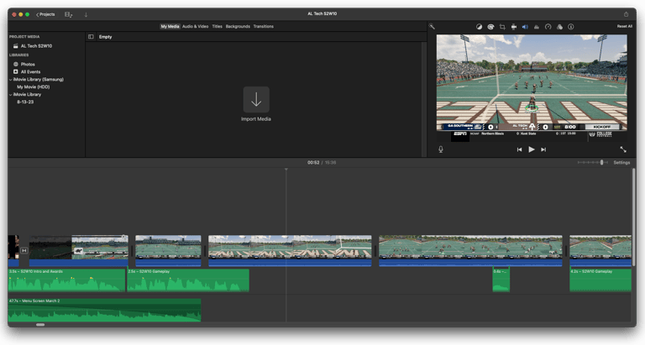
Task: Open the Color Balance adjustment
Action: (479, 27)
